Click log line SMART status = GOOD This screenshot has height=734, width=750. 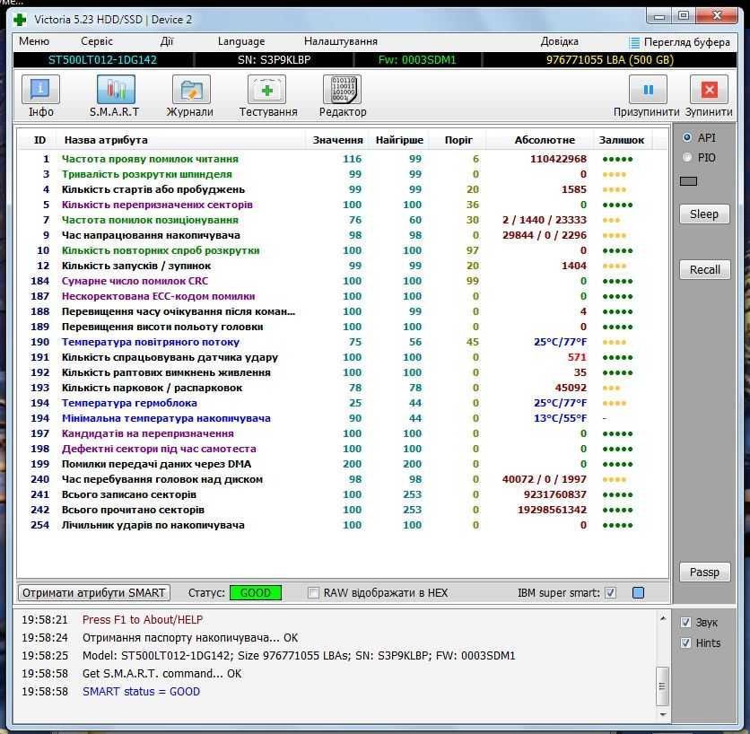click(141, 692)
